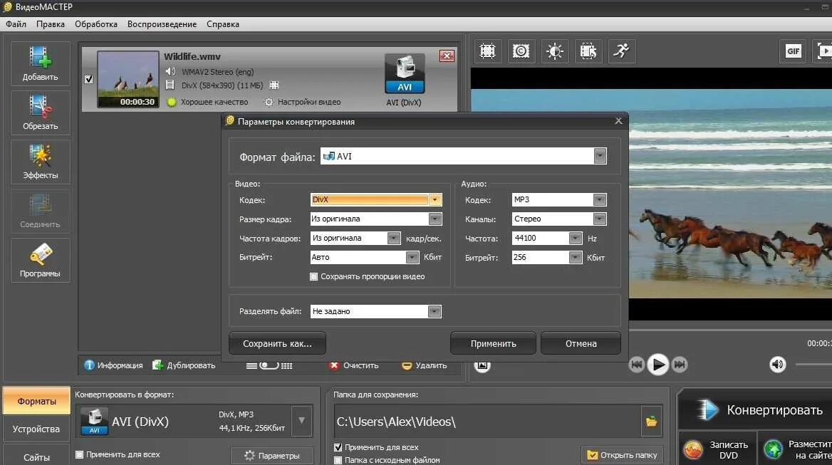
Task: Toggle Применить для всех under format
Action: click(79, 454)
